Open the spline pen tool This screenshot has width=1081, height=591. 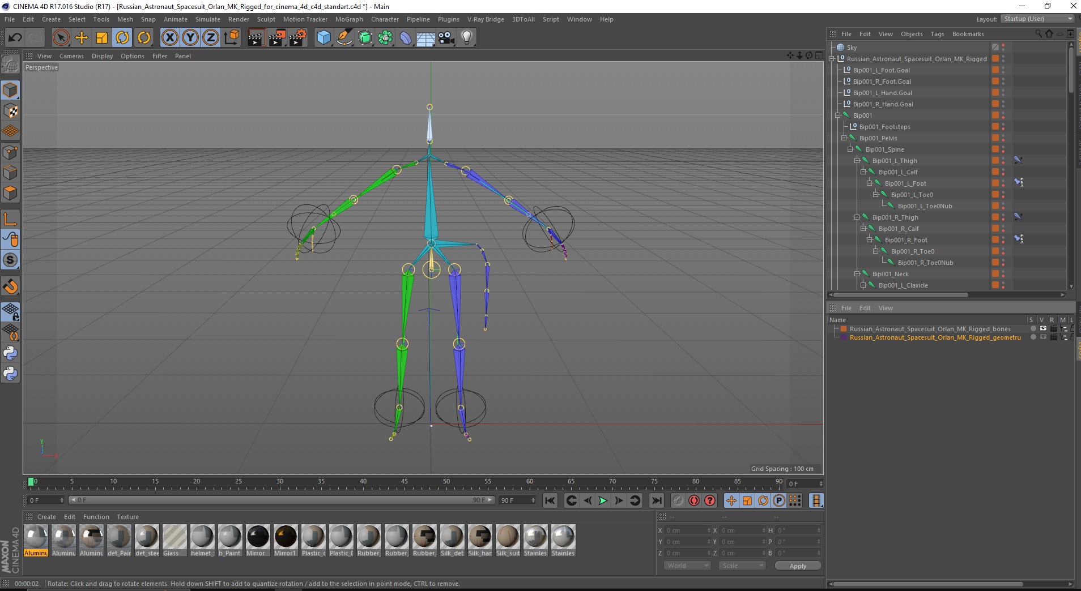[344, 38]
